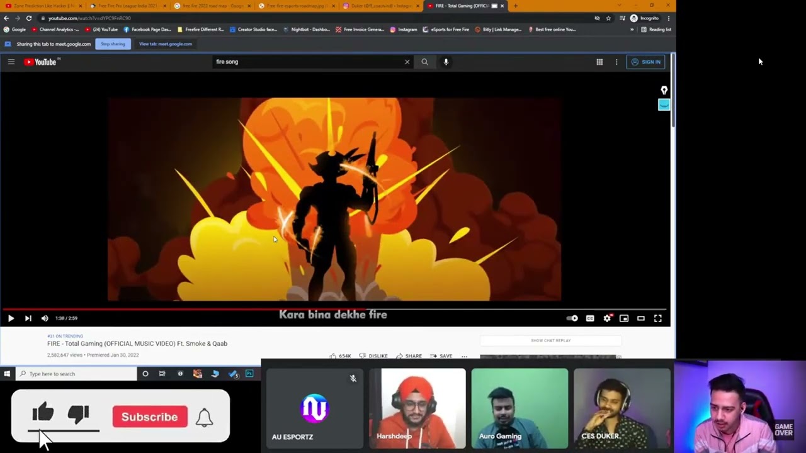Open the Incognito profile indicator
The image size is (806, 453).
[x=644, y=18]
